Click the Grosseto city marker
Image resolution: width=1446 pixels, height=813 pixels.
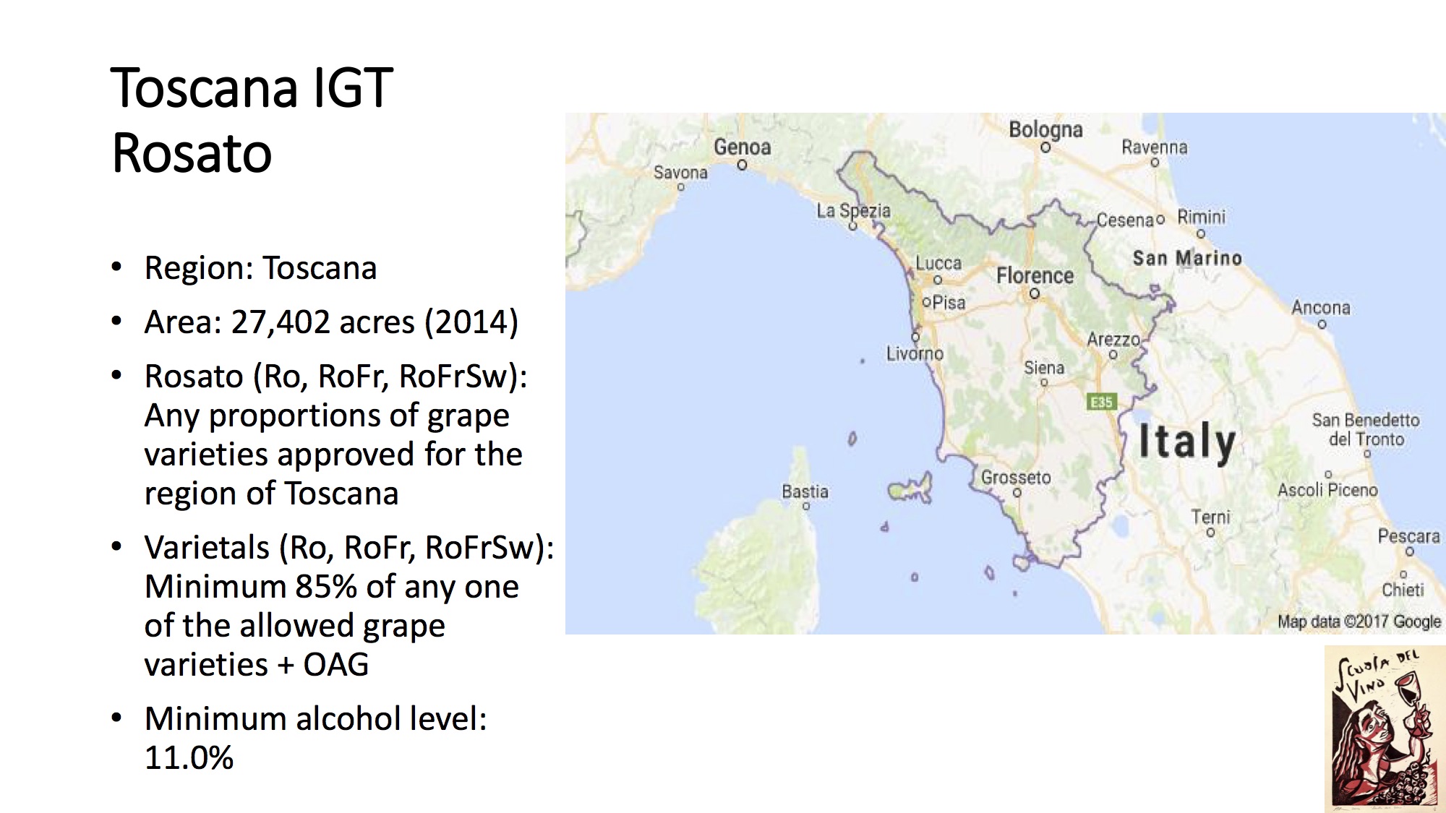click(x=1017, y=493)
